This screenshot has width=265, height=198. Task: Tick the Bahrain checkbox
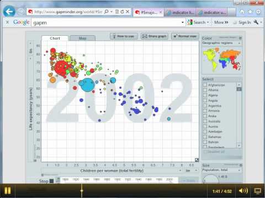[x=205, y=142]
